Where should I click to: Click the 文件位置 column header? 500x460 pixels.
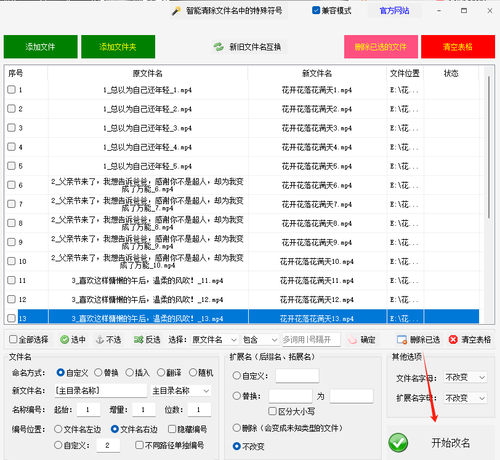pyautogui.click(x=405, y=73)
